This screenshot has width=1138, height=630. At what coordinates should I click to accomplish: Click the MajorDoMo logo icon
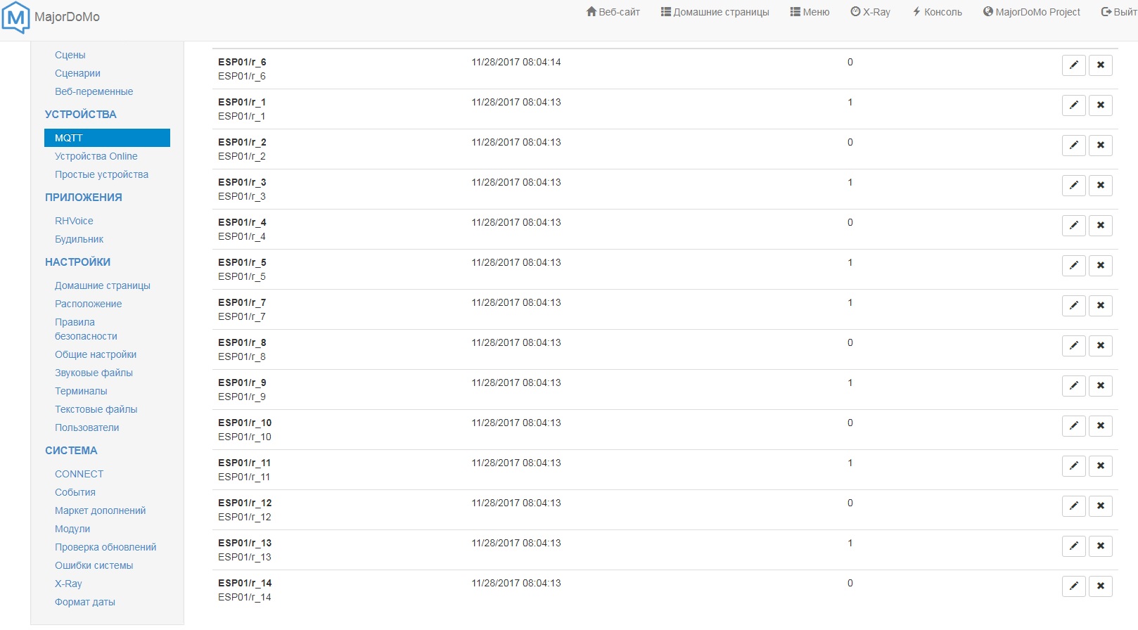(x=16, y=17)
